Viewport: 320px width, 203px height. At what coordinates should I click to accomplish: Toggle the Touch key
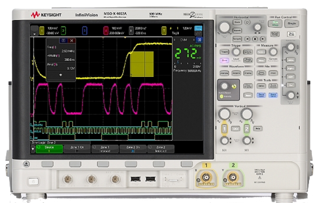[248, 95]
